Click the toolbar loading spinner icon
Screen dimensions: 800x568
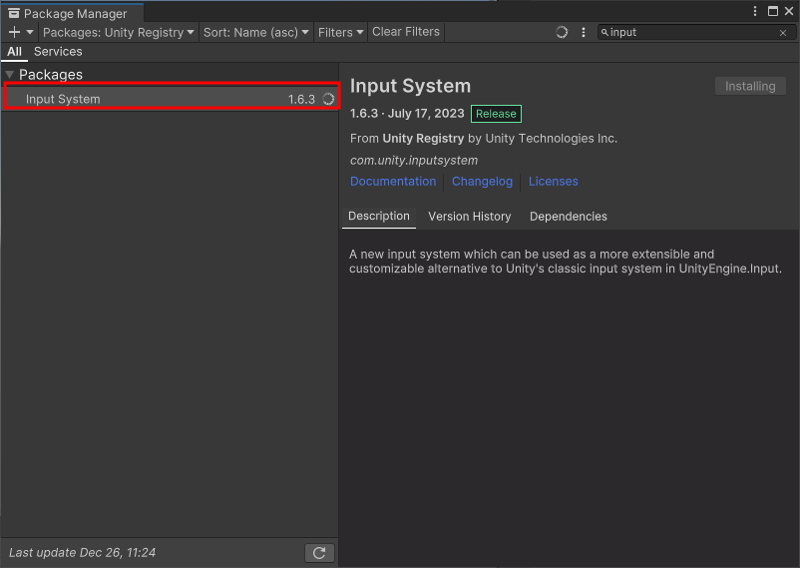coord(562,32)
